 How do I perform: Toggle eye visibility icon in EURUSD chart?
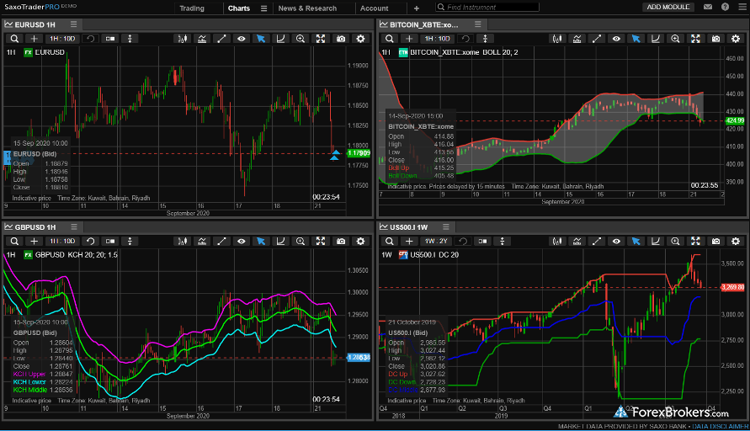(x=242, y=39)
